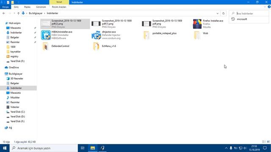Click Bu bilgisayar in the address bar

coord(36,13)
